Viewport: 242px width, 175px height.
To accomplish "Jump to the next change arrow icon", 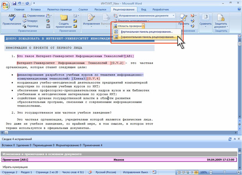I will tap(192, 26).
